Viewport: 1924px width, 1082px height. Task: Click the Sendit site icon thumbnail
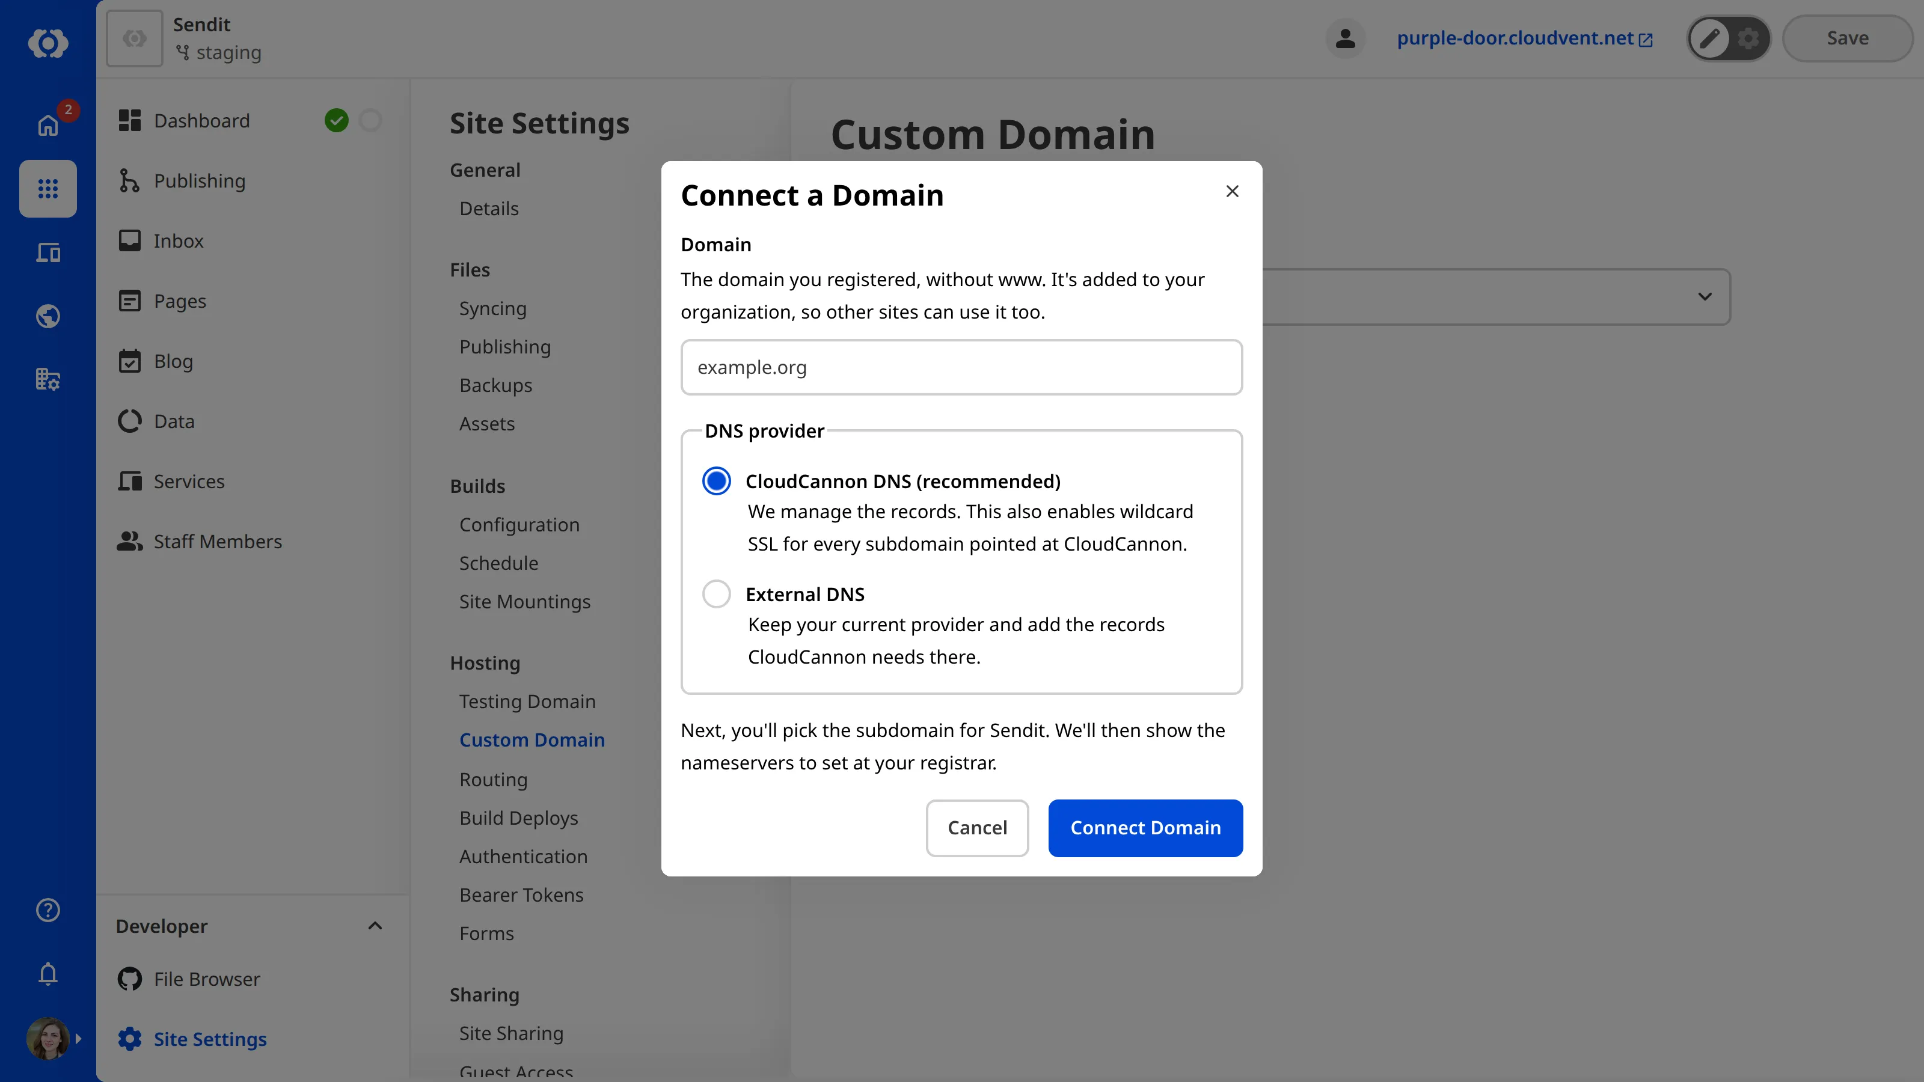(135, 38)
